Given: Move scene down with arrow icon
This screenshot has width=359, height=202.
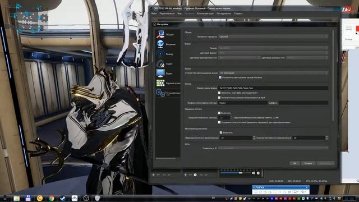Looking at the screenshot, I should [x=169, y=175].
